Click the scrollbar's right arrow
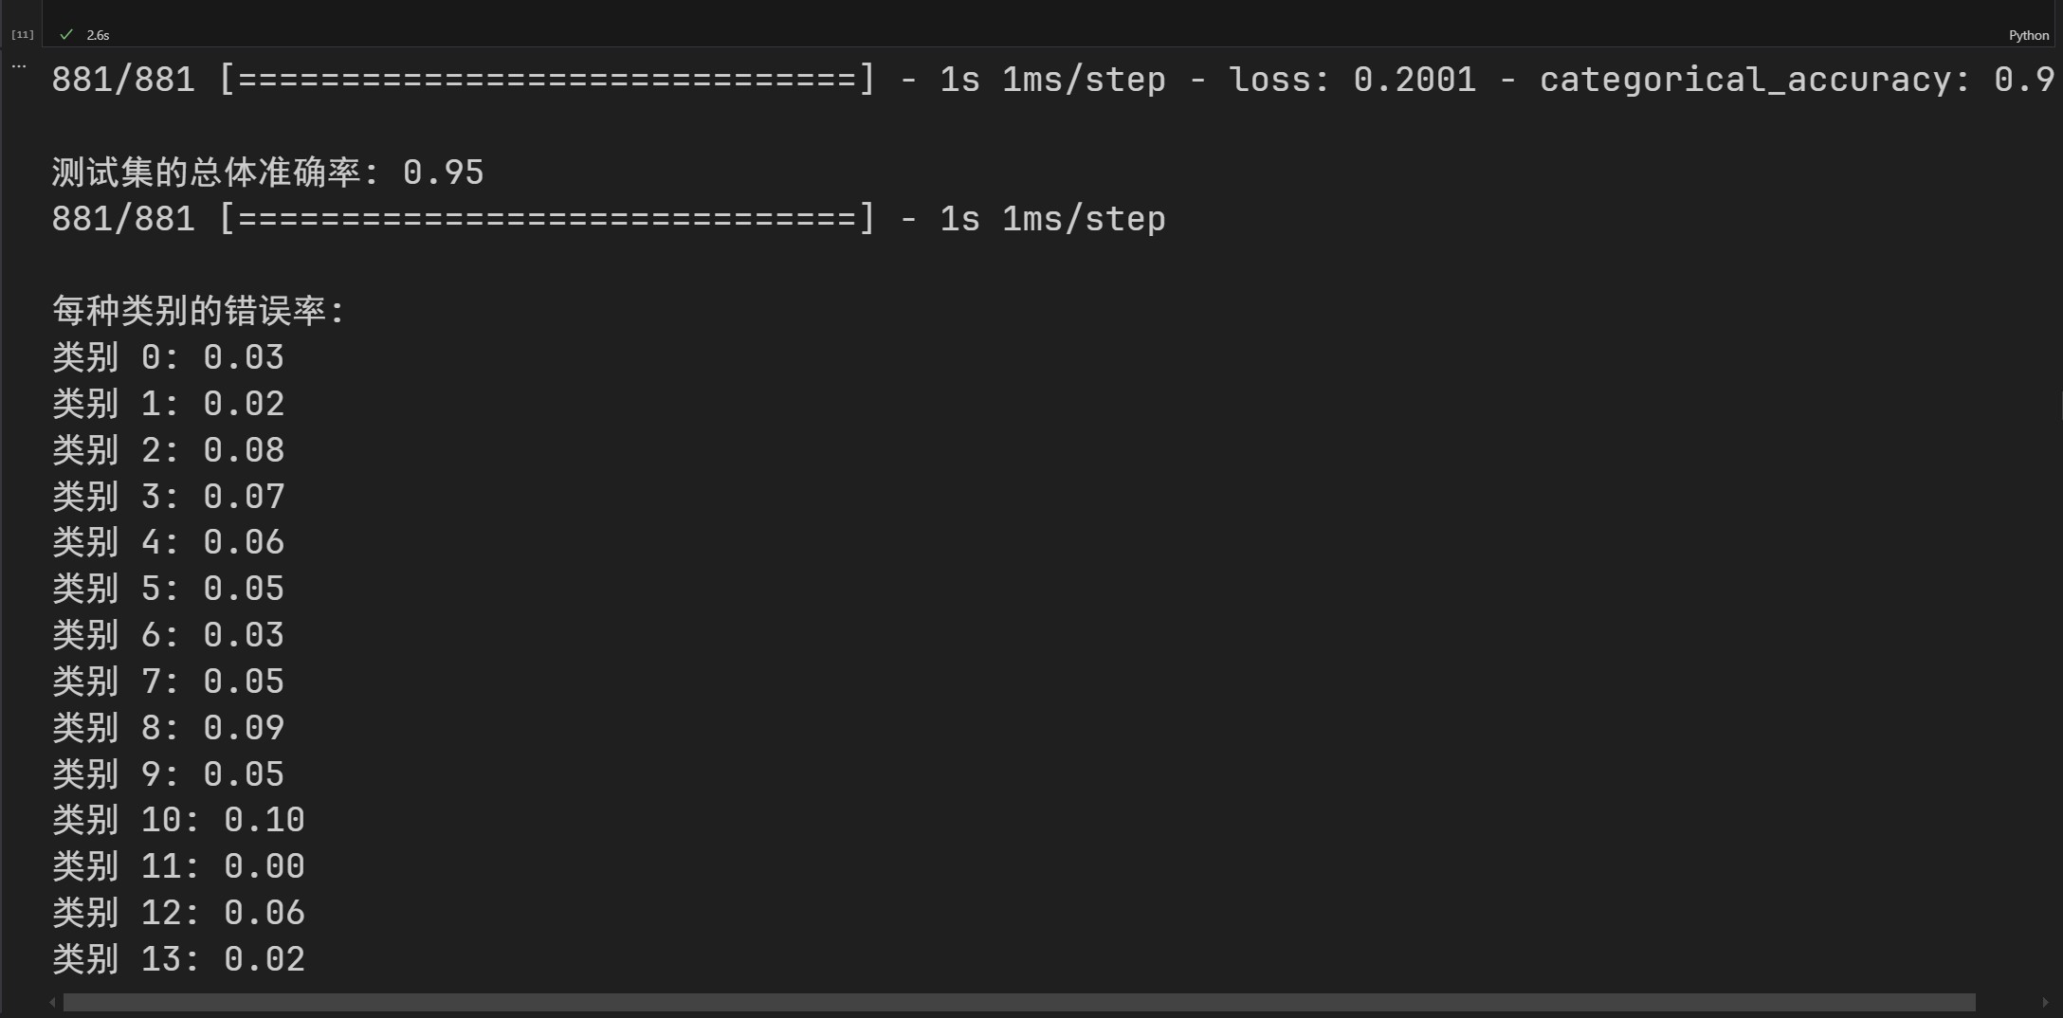This screenshot has height=1018, width=2063. click(x=2045, y=1002)
